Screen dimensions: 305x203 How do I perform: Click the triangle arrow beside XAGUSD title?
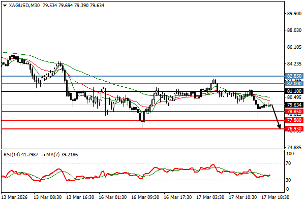(x=4, y=6)
